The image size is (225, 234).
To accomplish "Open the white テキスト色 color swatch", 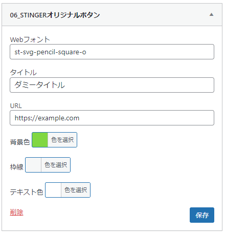I will click(x=53, y=190).
